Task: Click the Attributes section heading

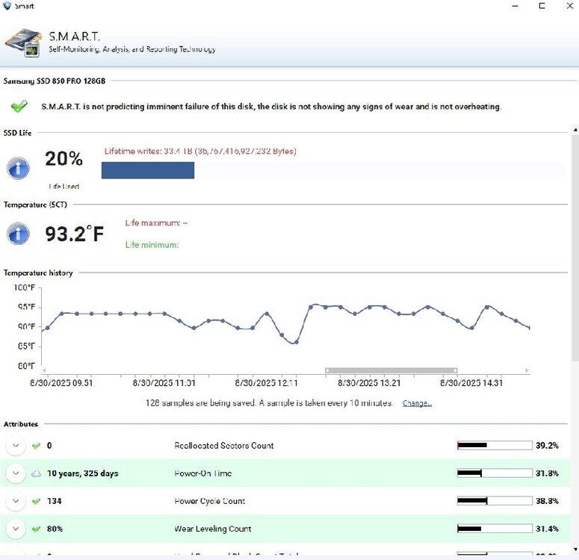Action: click(21, 424)
